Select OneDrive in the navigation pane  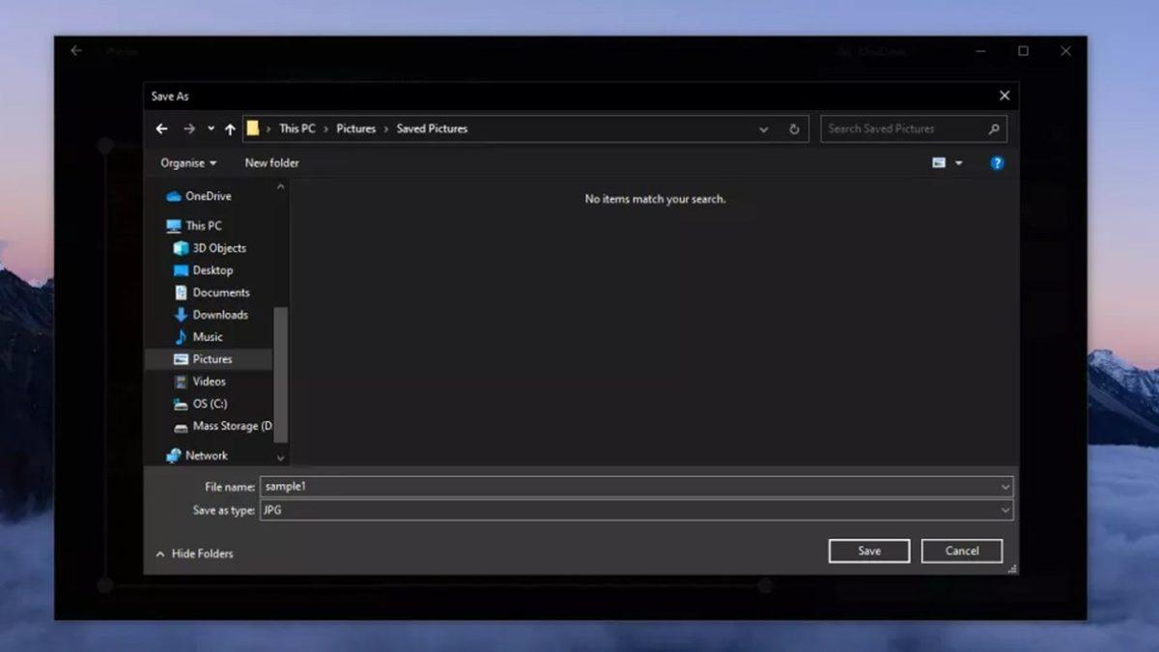click(x=208, y=196)
